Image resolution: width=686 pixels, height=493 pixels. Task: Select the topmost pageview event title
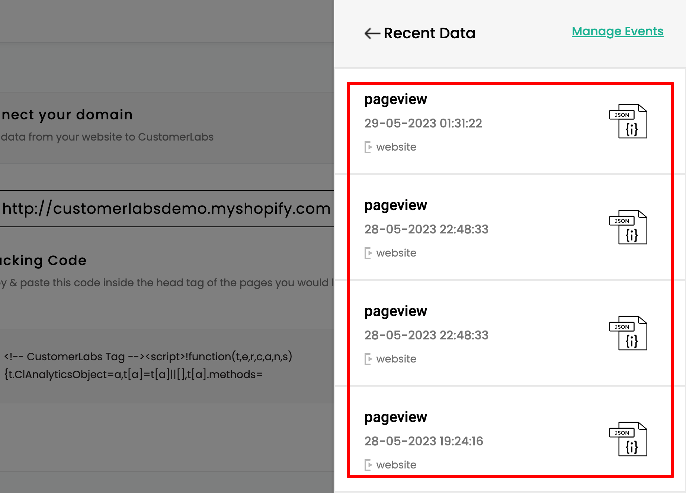[395, 99]
